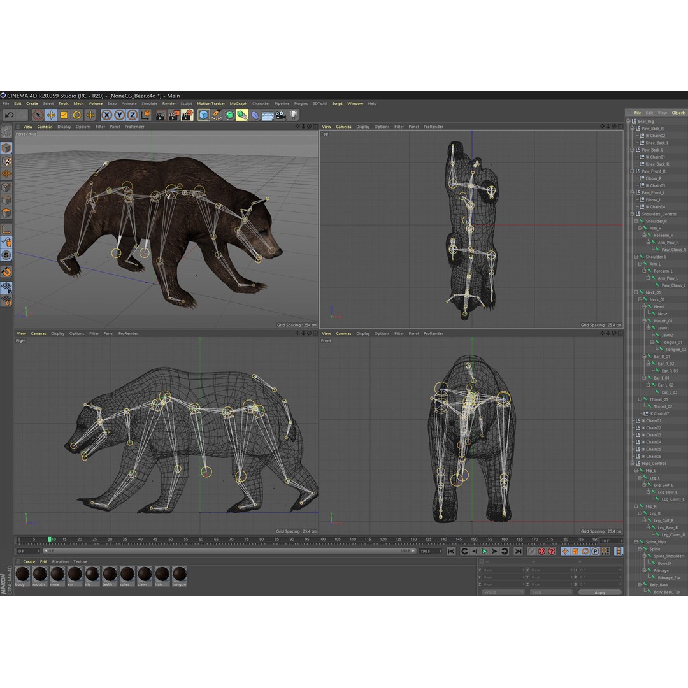Add a Floor environment object
Image resolution: width=688 pixels, height=688 pixels.
pos(268,115)
